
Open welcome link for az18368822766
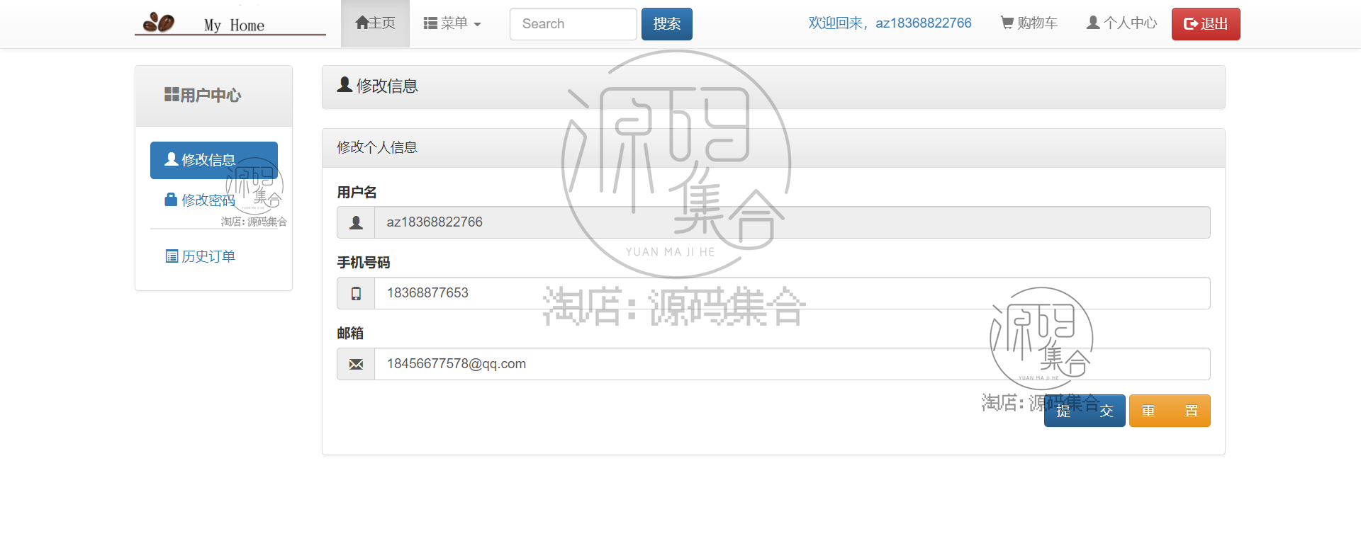click(890, 23)
